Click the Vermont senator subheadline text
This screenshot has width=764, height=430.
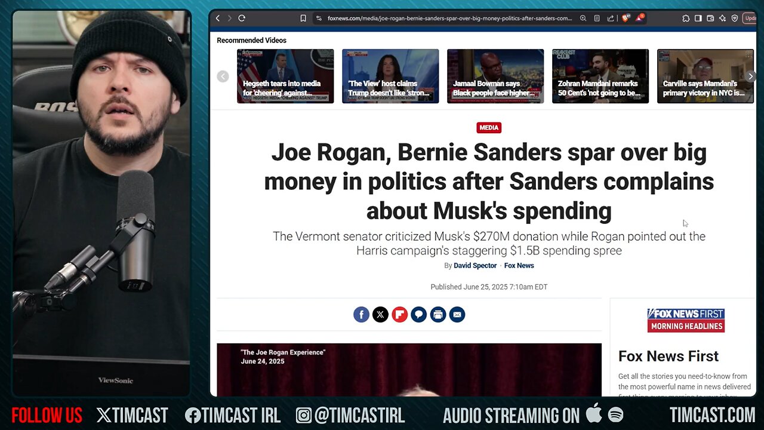[489, 243]
